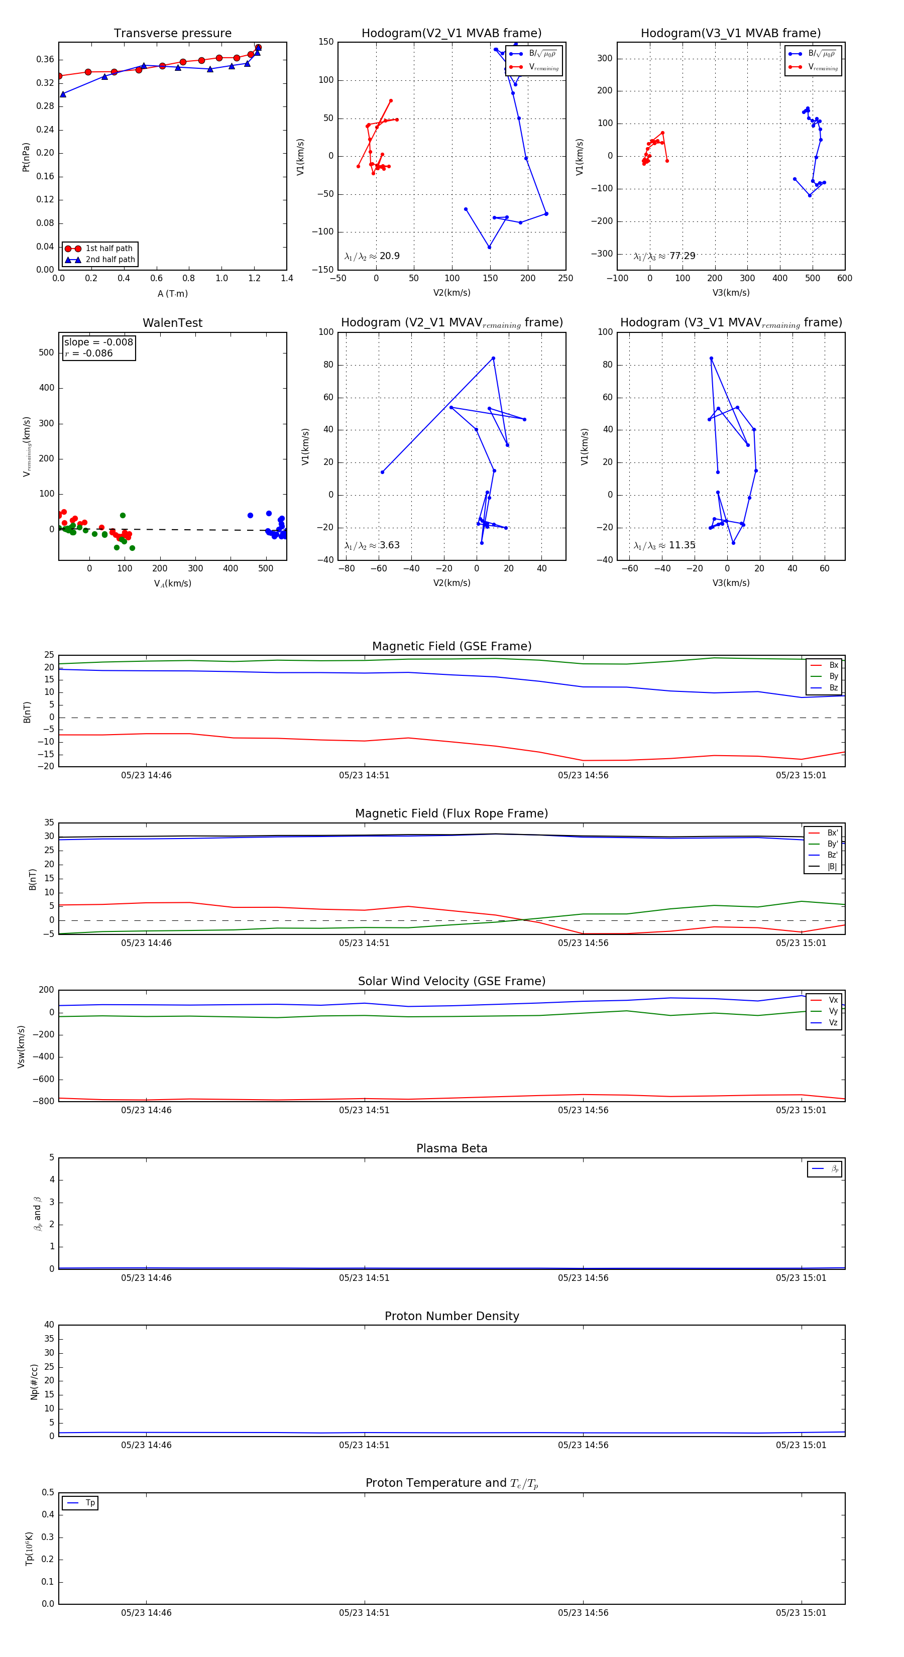Click the λ1/λ3 ≈ 77.29 annotation

click(664, 256)
